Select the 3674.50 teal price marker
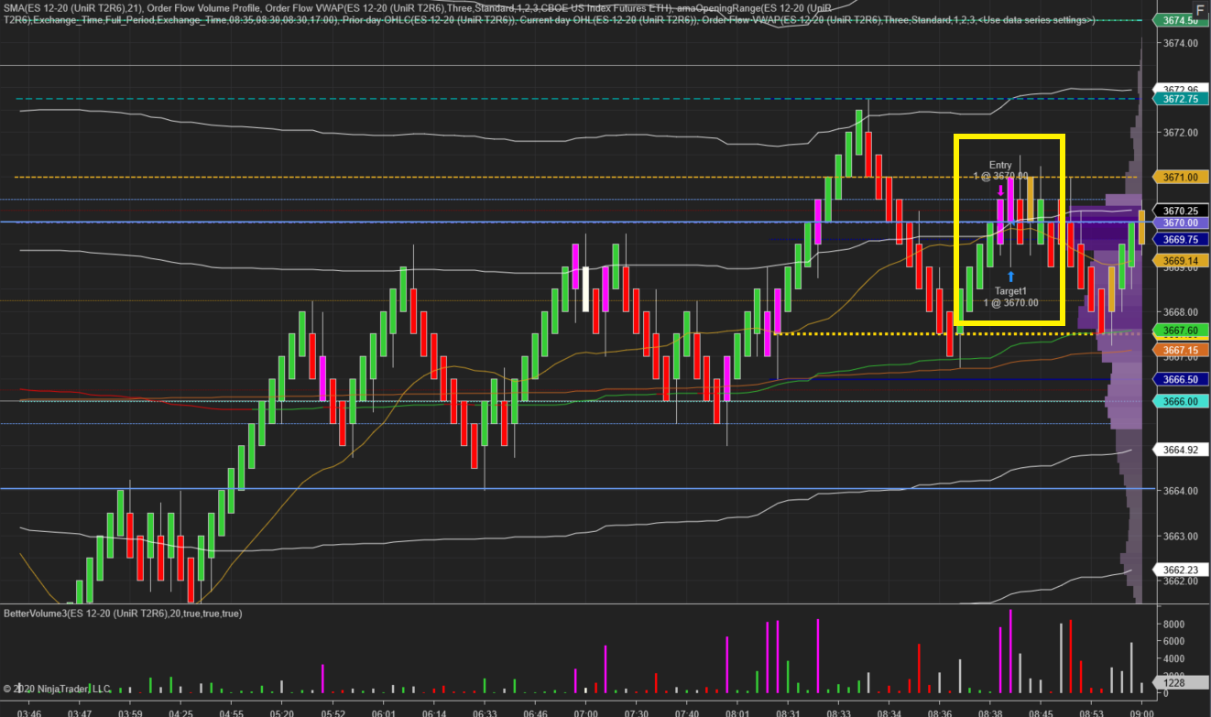 (1180, 20)
